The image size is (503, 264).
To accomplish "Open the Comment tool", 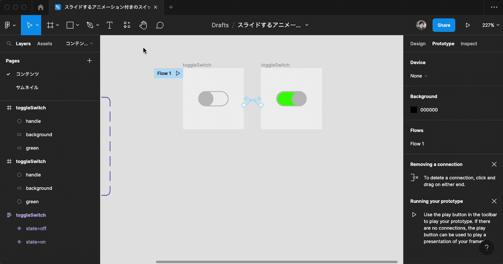I will pos(160,25).
